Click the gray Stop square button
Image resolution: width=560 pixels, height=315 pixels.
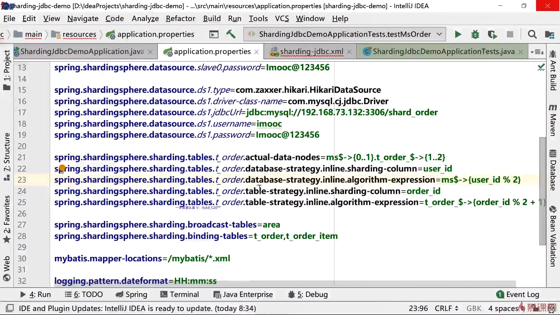pyautogui.click(x=510, y=34)
